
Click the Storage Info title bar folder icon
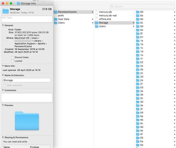[19, 3]
